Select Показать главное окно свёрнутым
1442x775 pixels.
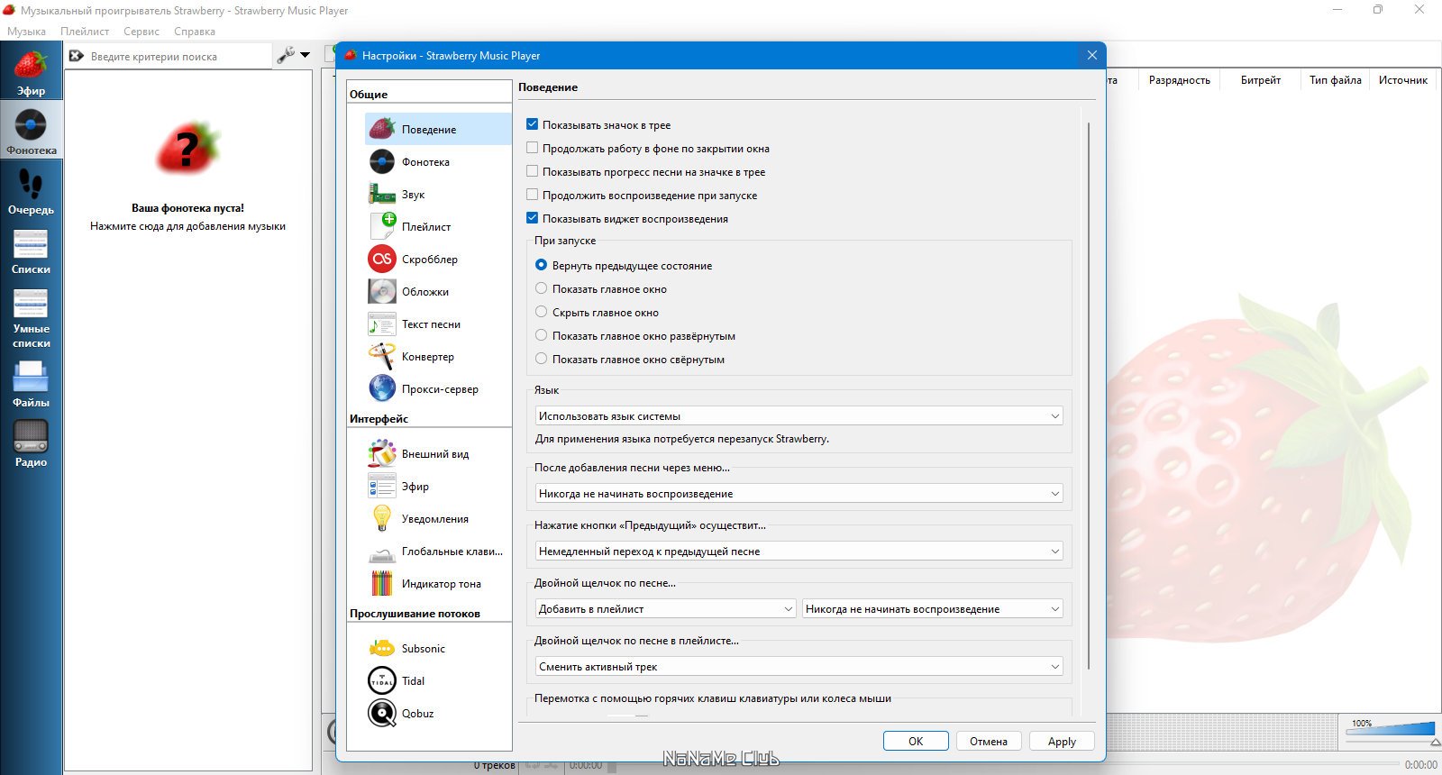pyautogui.click(x=541, y=359)
